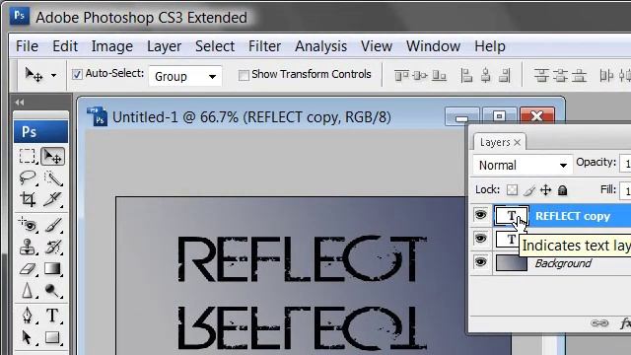Click Align Left Edges icon
The width and height of the screenshot is (631, 355).
(466, 75)
